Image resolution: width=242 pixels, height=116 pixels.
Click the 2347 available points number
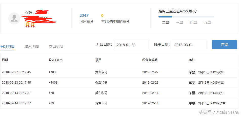click(84, 15)
